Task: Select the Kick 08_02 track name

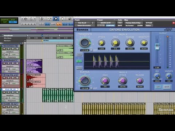Action: click(x=10, y=90)
